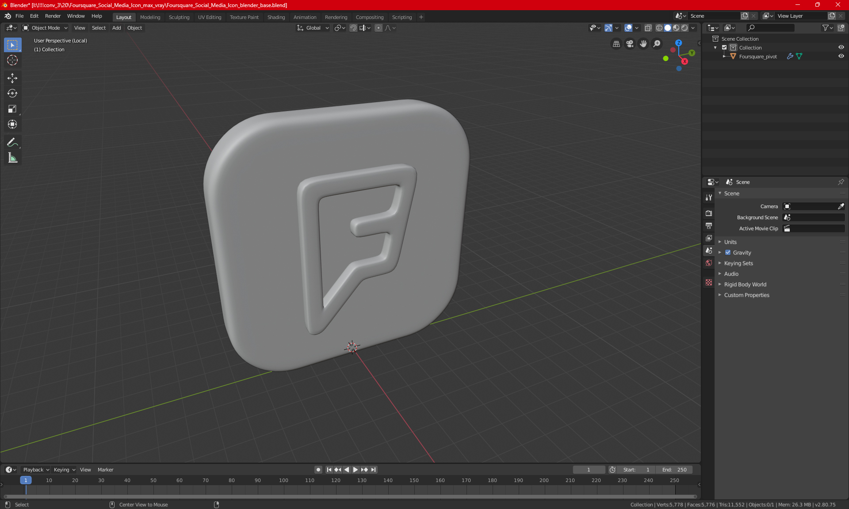Switch to the Shading workspace tab
The width and height of the screenshot is (849, 509).
[276, 16]
